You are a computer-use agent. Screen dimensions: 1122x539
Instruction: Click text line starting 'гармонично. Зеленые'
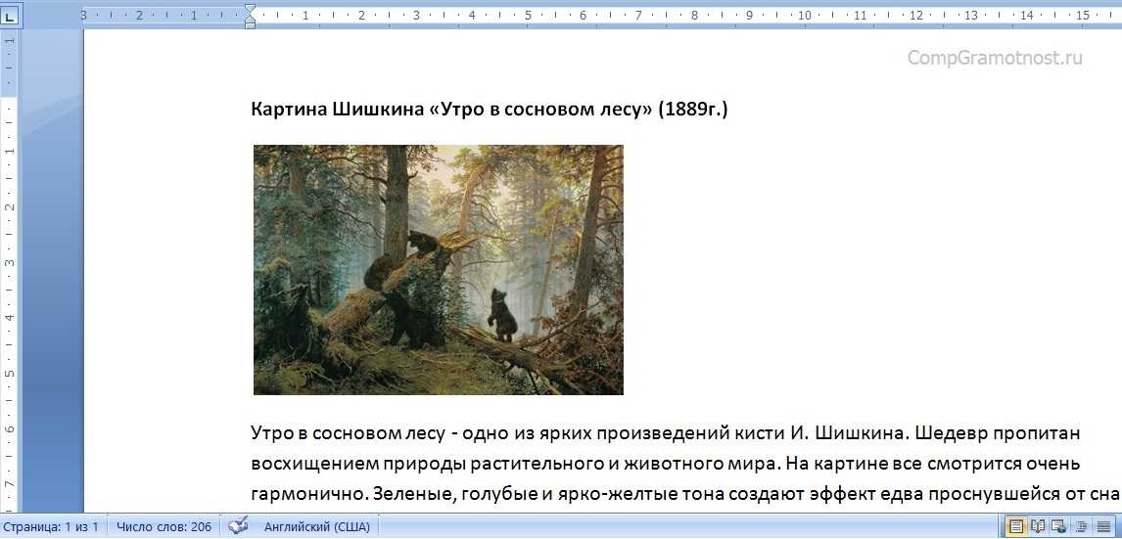684,493
